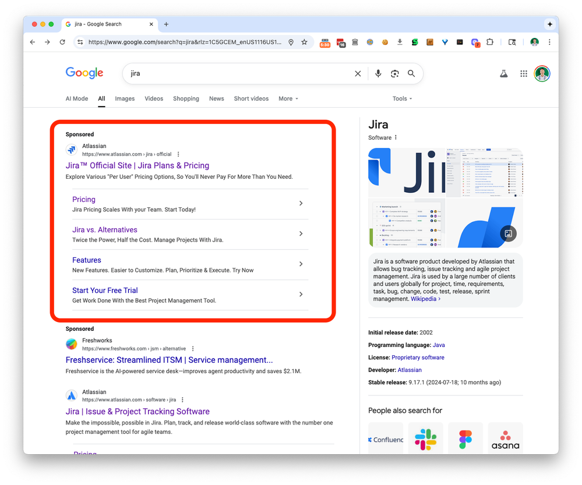Open the Features sitelink
This screenshot has height=485, width=582.
(x=86, y=260)
